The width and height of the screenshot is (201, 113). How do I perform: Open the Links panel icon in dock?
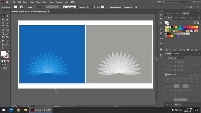[161, 43]
